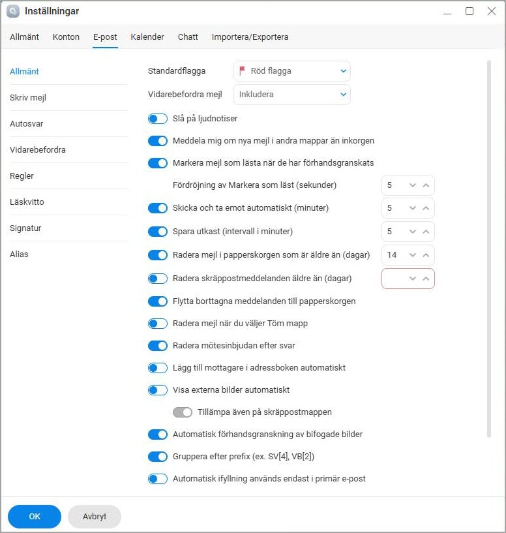Maximize the Inställningar window
This screenshot has width=506, height=533.
469,11
